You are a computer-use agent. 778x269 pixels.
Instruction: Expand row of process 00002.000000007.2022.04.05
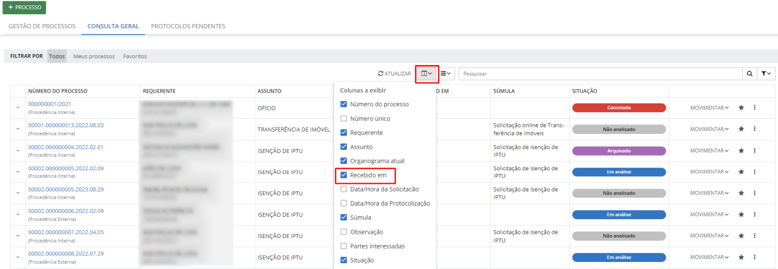(18, 236)
